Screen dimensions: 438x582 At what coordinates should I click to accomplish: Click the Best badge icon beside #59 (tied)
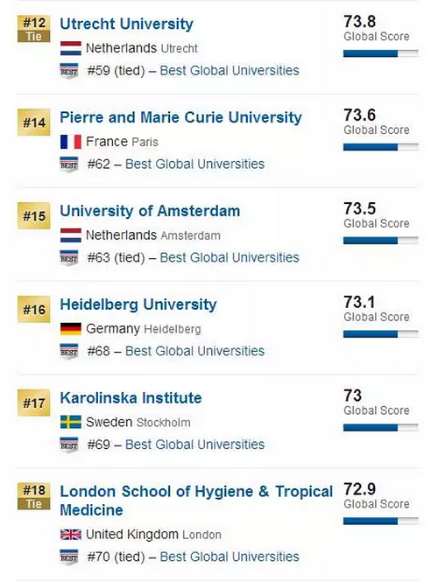coord(69,71)
